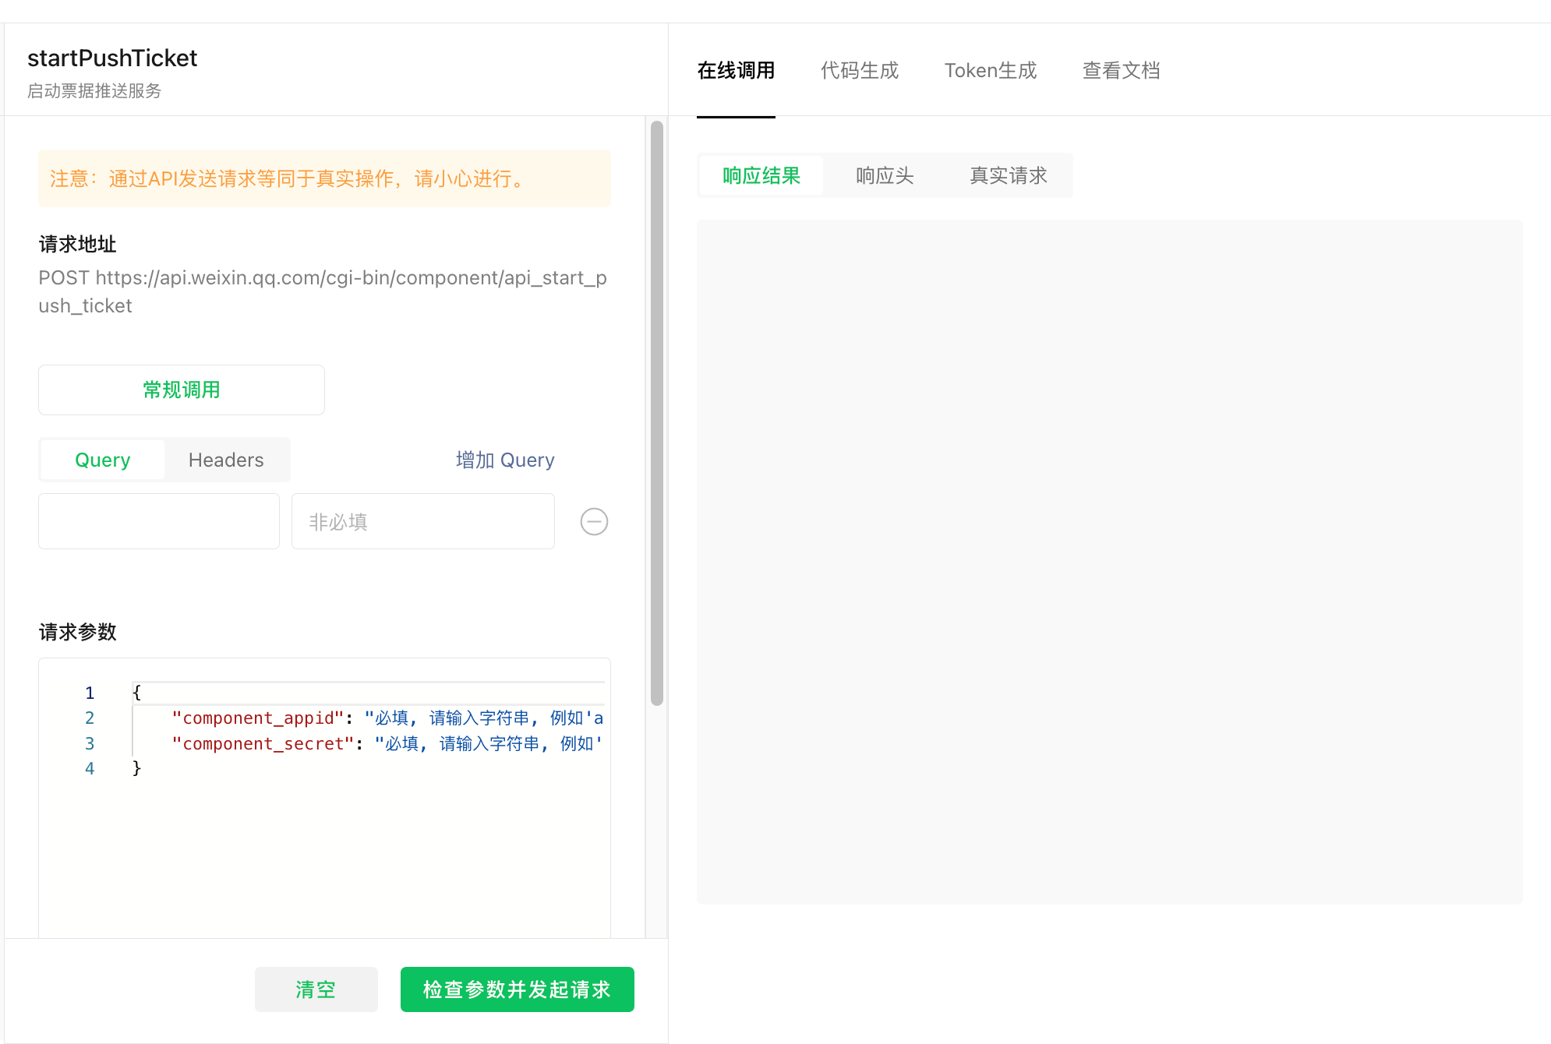Open 查看文档 documentation tab
This screenshot has width=1551, height=1044.
pyautogui.click(x=1121, y=71)
